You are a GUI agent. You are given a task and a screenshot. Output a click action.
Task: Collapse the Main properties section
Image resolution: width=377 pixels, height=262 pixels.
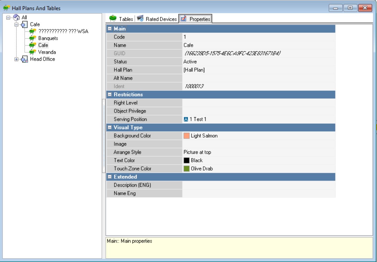pyautogui.click(x=110, y=28)
